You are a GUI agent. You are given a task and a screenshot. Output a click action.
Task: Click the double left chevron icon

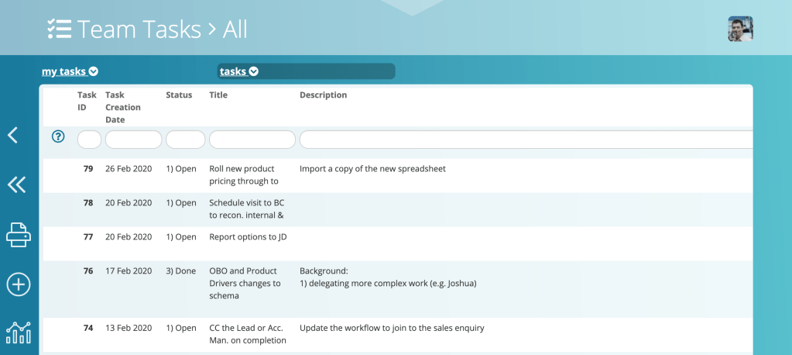tap(16, 184)
